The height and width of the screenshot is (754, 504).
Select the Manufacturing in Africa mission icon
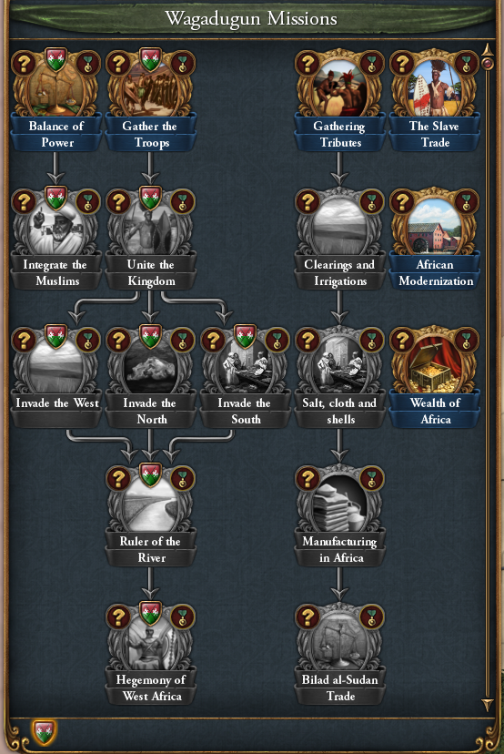(339, 504)
